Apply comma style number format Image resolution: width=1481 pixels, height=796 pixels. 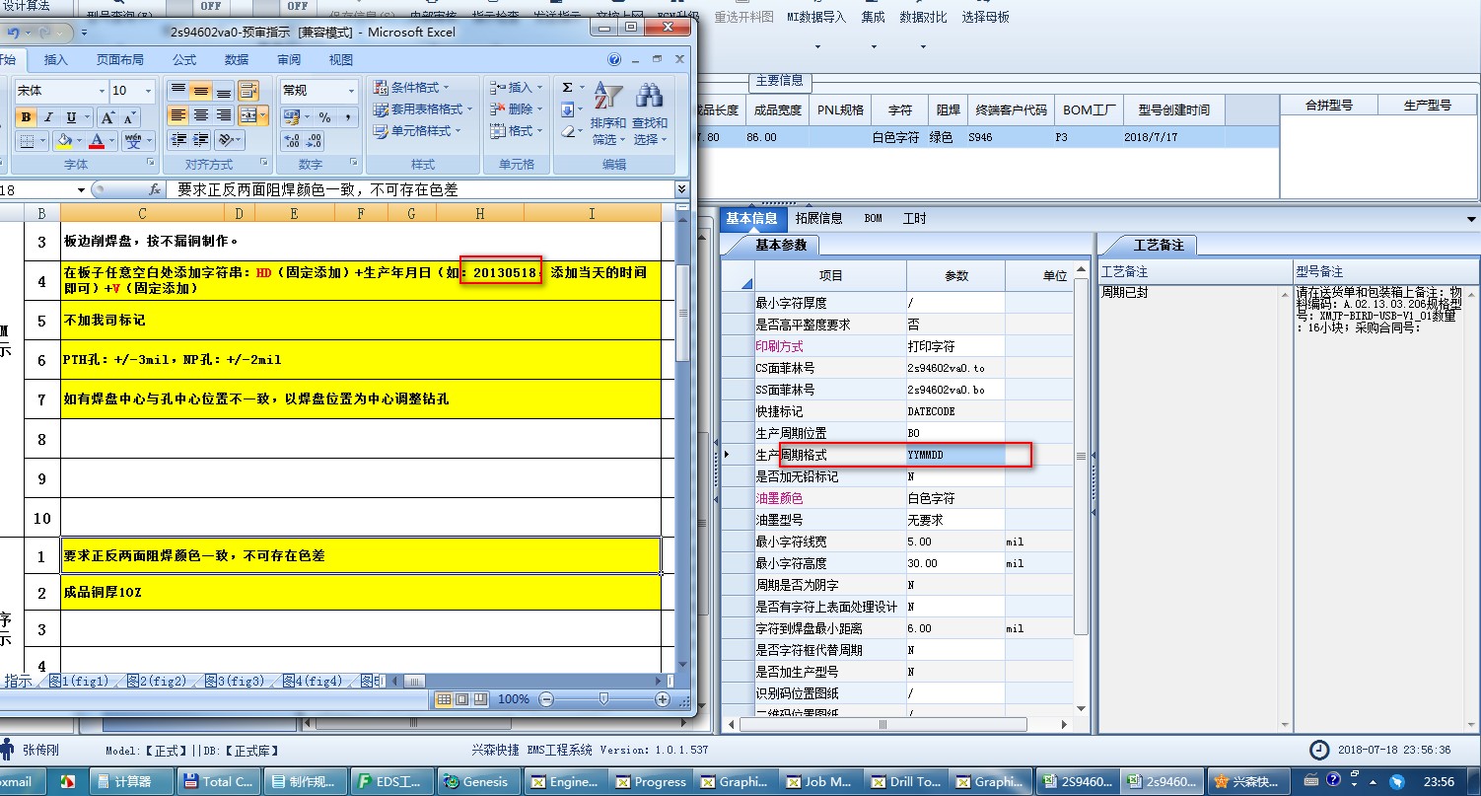pos(348,116)
